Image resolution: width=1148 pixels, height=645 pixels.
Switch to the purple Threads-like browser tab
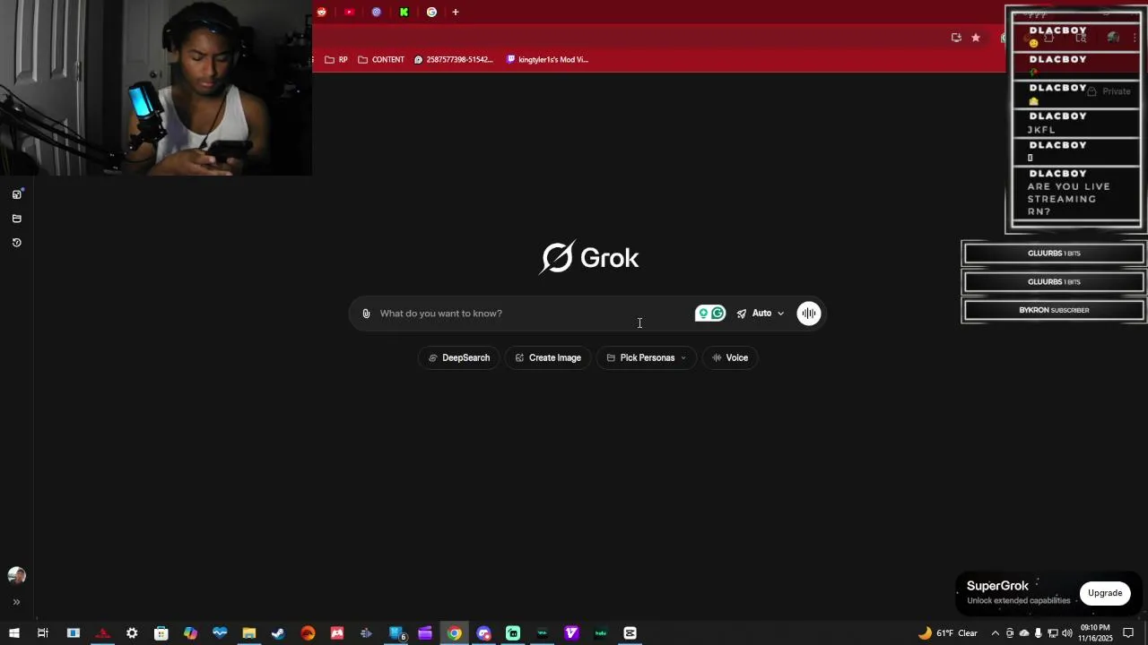click(x=377, y=12)
